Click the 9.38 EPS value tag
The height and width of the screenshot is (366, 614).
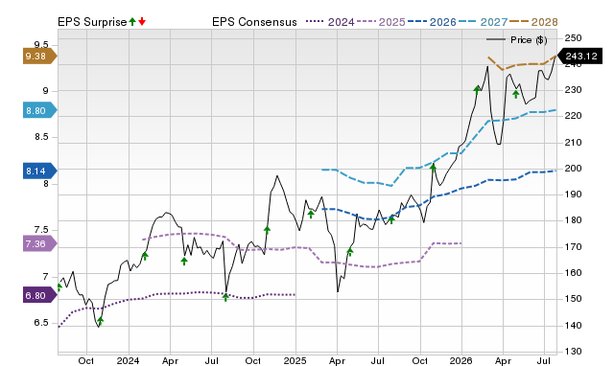40,57
